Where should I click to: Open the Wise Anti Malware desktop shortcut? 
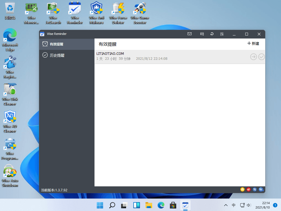(96, 13)
